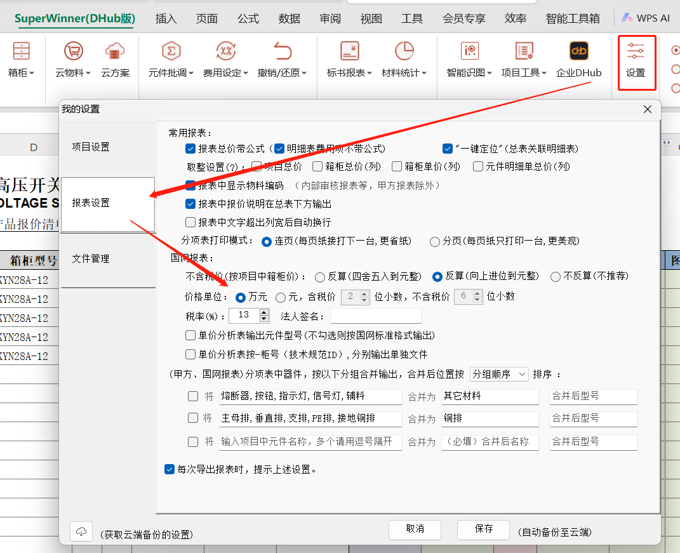Expand the 标书报表 dropdown arrow
The width and height of the screenshot is (680, 553).
click(370, 73)
